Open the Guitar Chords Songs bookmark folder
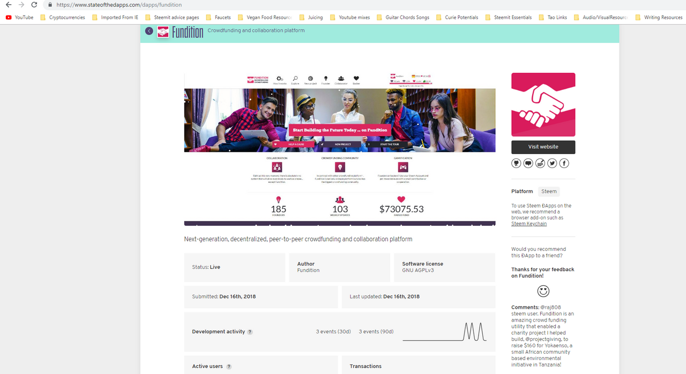Viewport: 686px width, 374px height. (403, 17)
